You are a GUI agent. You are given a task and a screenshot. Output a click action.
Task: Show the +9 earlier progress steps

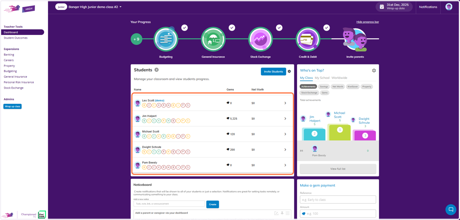pos(136,39)
